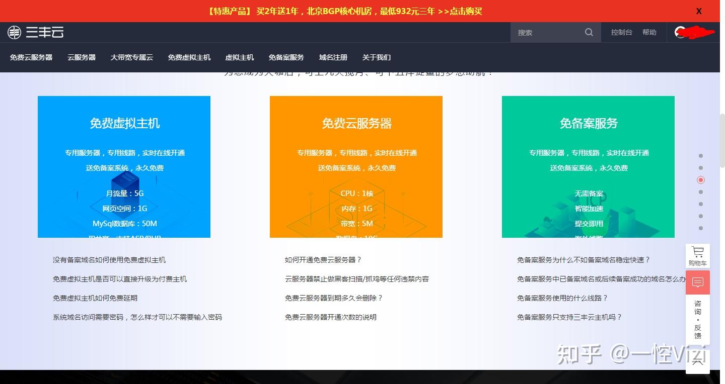Select the active red section dot
This screenshot has height=384, width=725.
pos(701,180)
